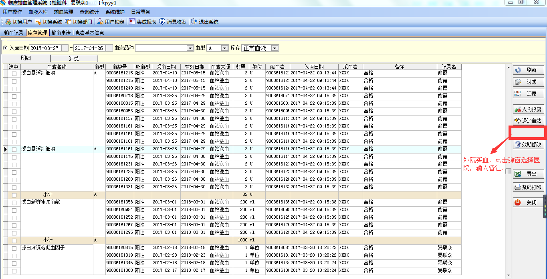Click bag number cell 90036161295

tap(120, 233)
